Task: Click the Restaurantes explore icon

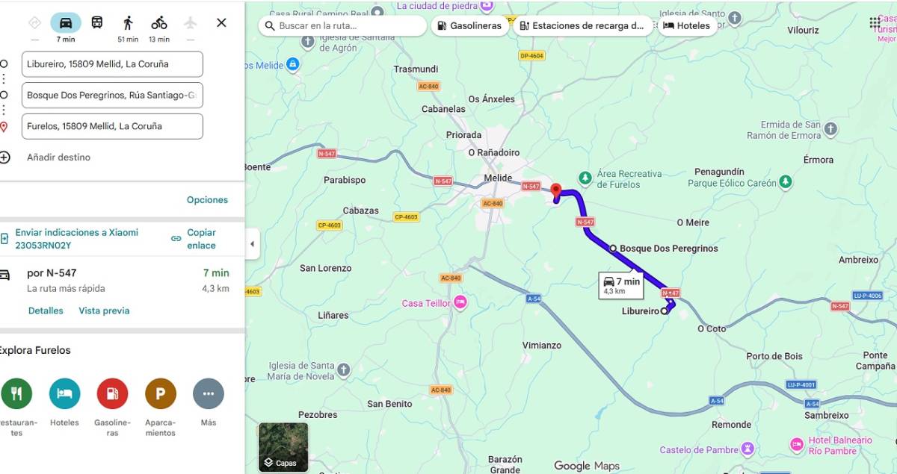Action: pyautogui.click(x=16, y=393)
